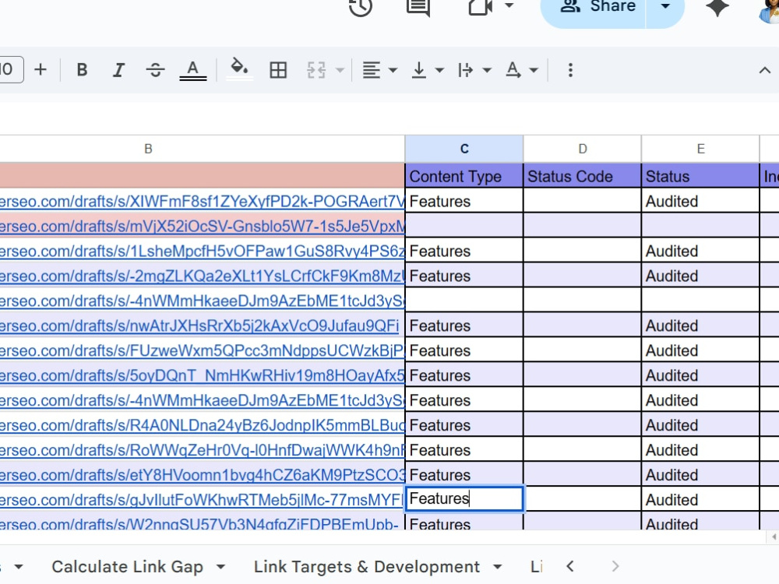Open the Gemini sparkle icon
Viewport: 779px width, 584px height.
[717, 7]
